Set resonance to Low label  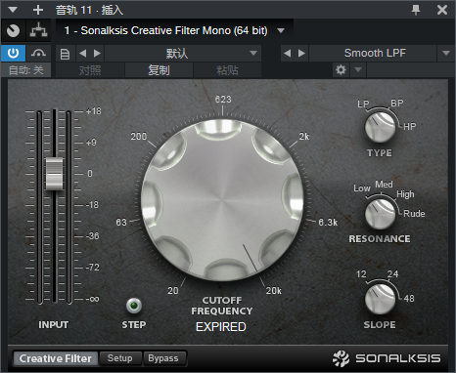[362, 188]
